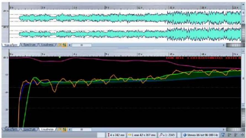Viewport: 246px width, 138px height.
Task: Click the lower pane vertical zoom wheel
Action: 243,118
